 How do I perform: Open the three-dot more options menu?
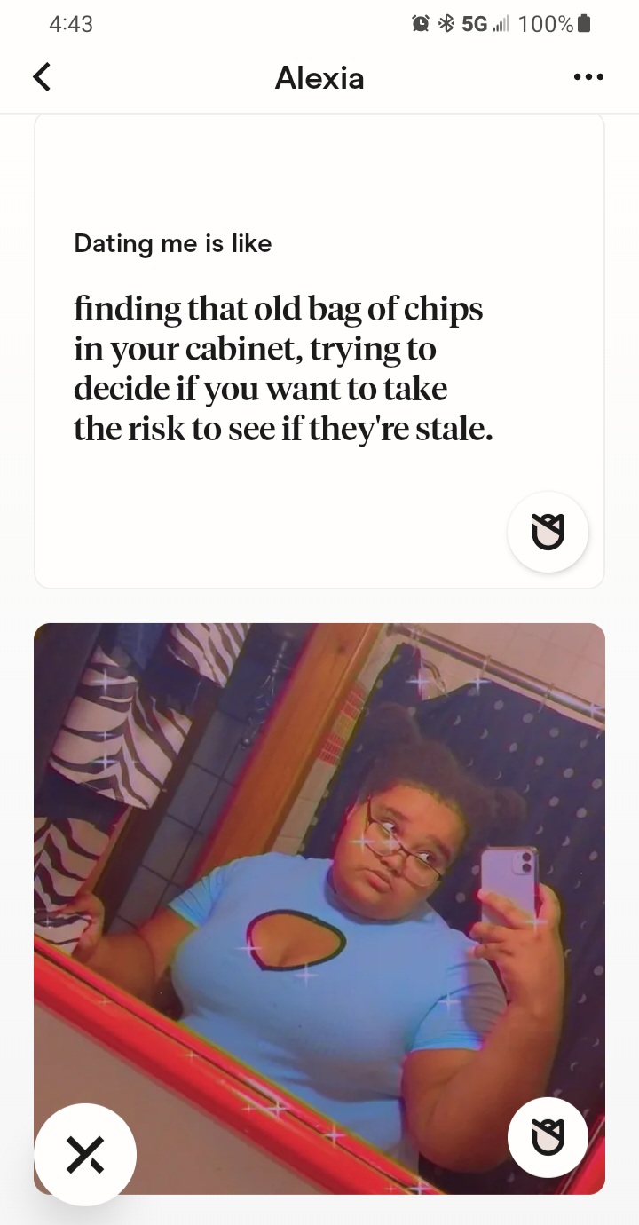[x=588, y=77]
